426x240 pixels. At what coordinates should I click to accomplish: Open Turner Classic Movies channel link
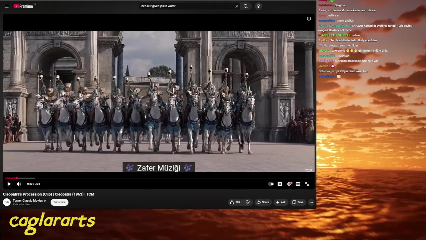pyautogui.click(x=28, y=201)
